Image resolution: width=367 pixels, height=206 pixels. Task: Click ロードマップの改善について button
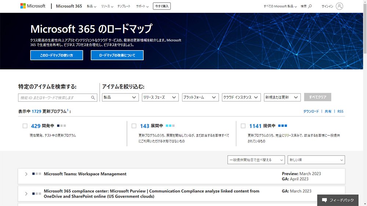click(117, 55)
